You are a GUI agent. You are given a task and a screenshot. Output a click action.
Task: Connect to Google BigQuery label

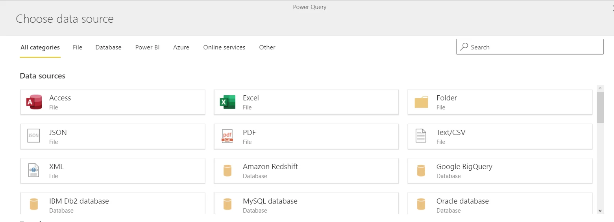(464, 167)
